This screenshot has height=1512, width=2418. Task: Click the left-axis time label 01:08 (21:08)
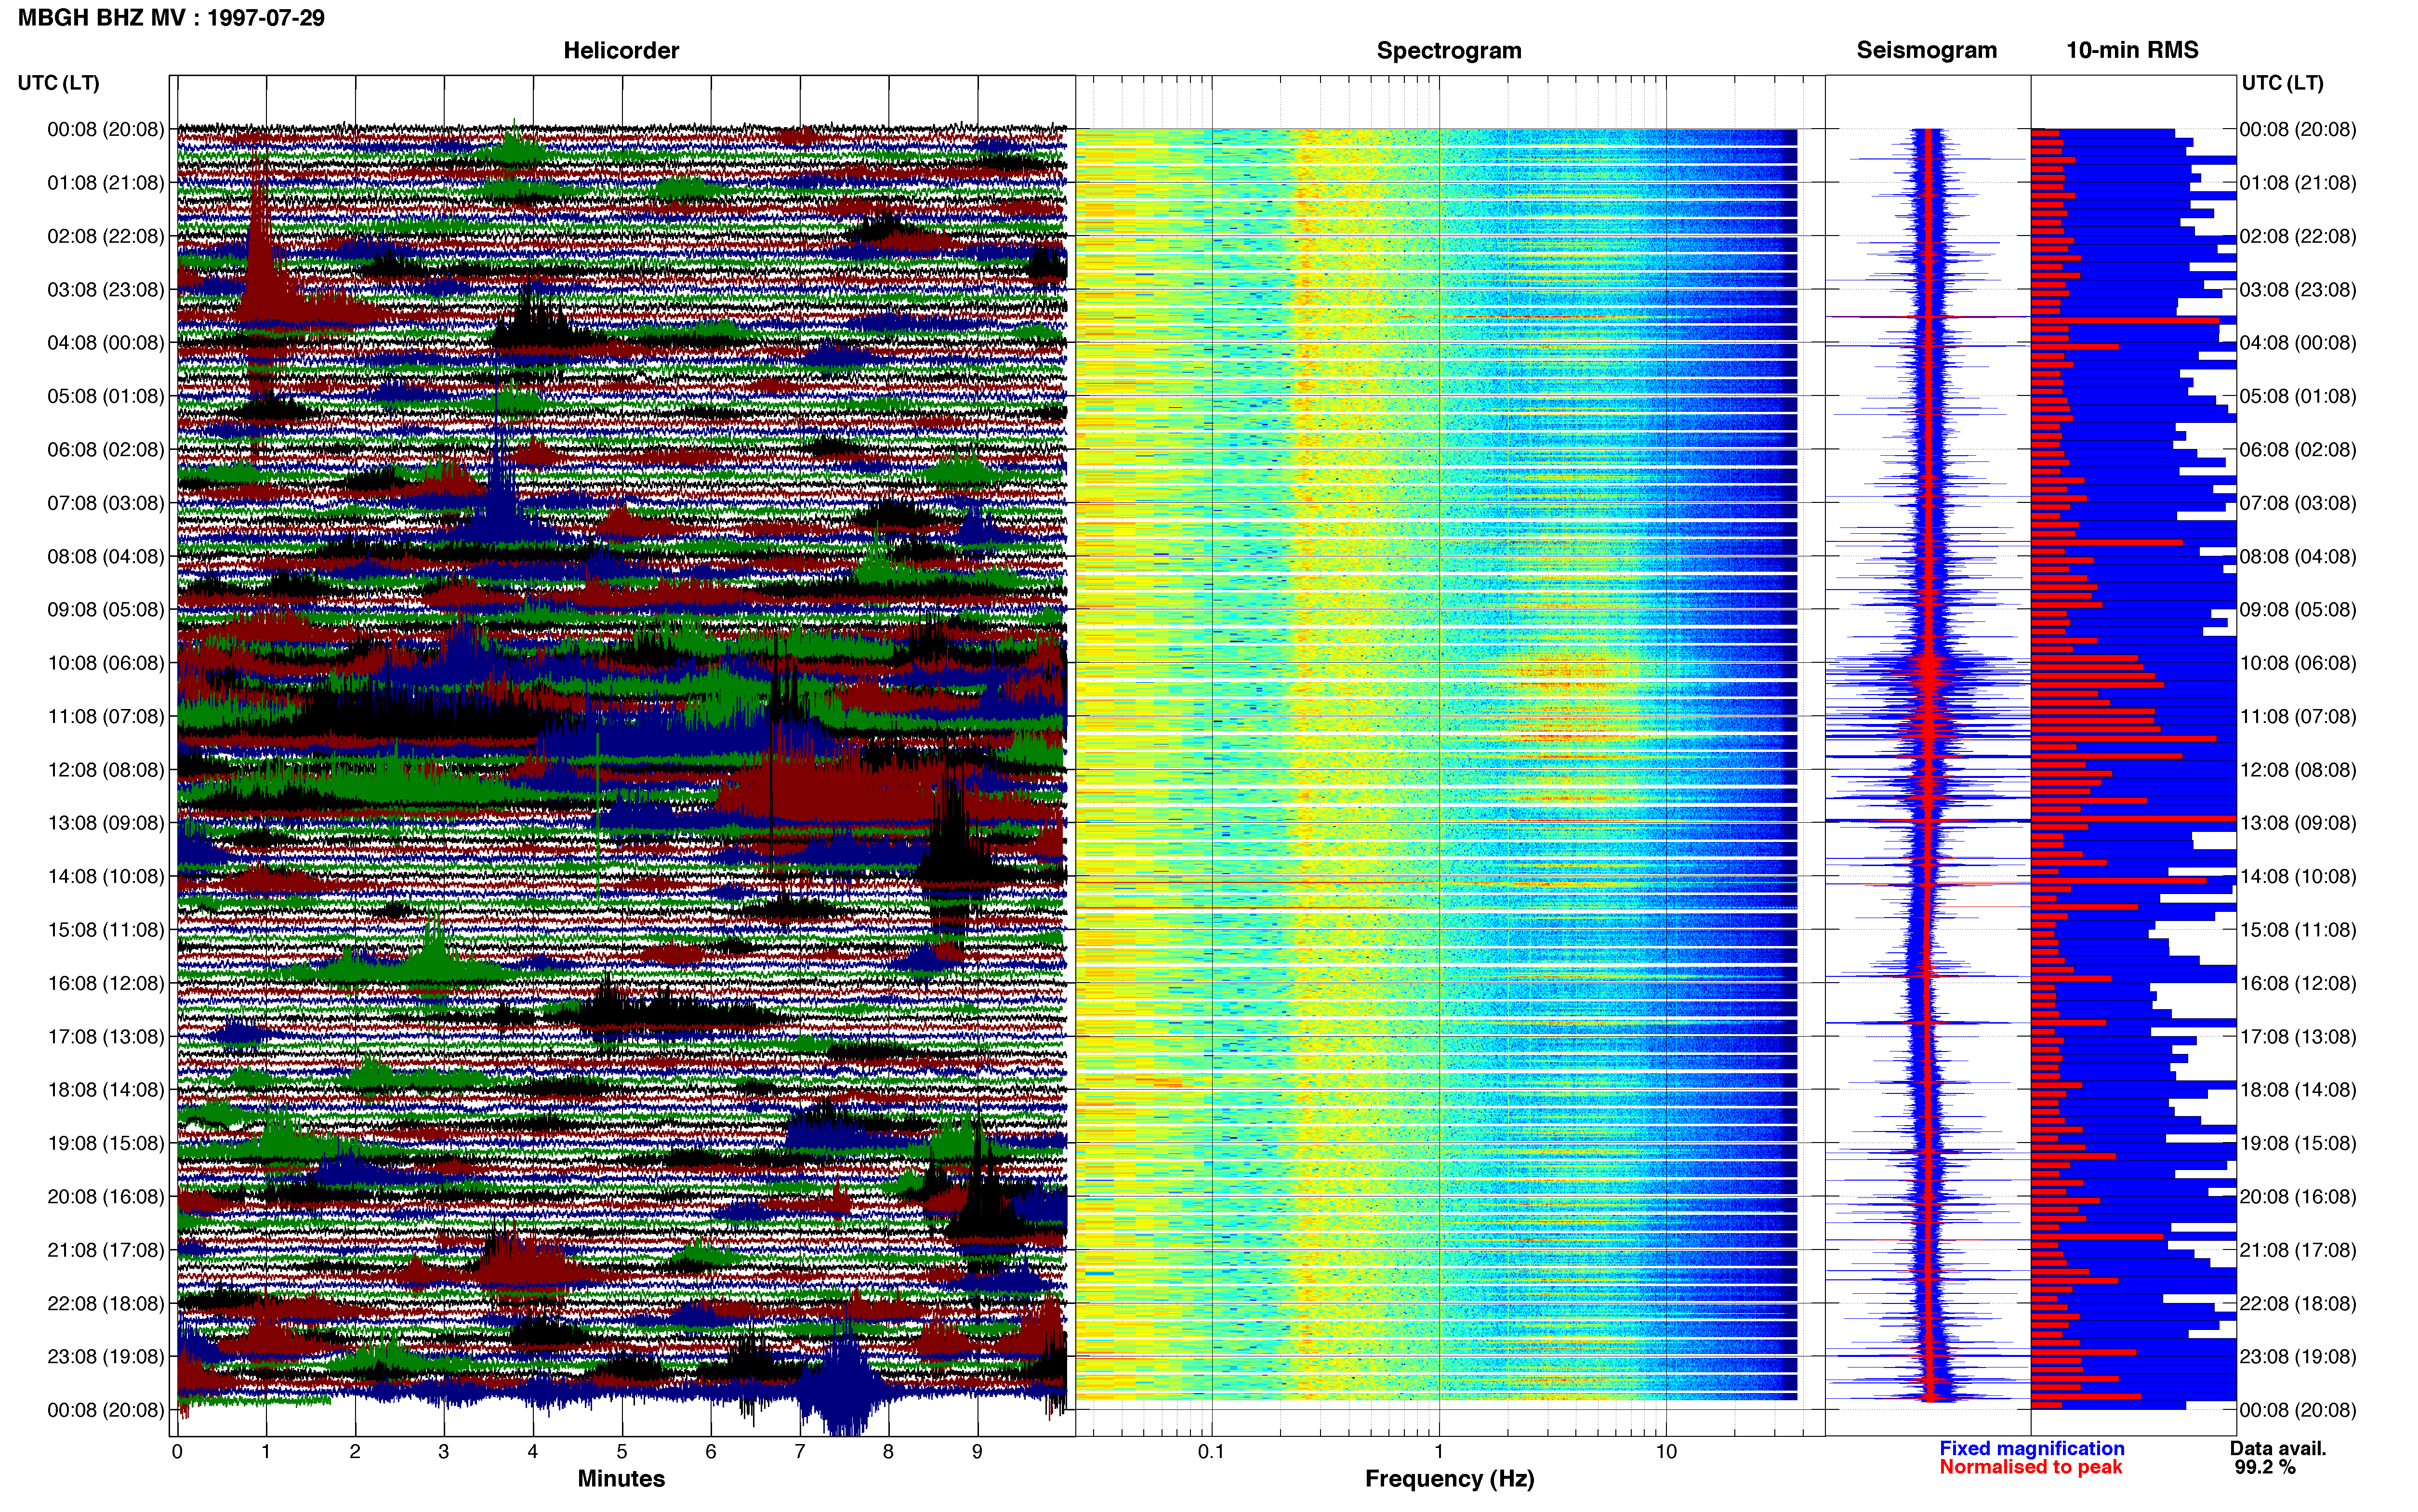tap(106, 183)
